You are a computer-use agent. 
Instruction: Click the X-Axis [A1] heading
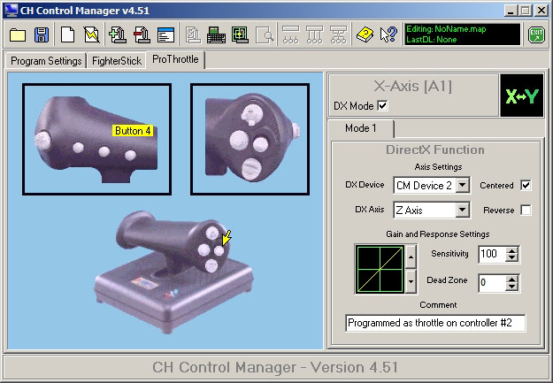(412, 86)
